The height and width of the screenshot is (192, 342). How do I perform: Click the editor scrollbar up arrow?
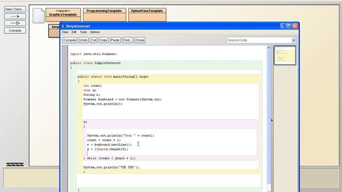tap(268, 47)
